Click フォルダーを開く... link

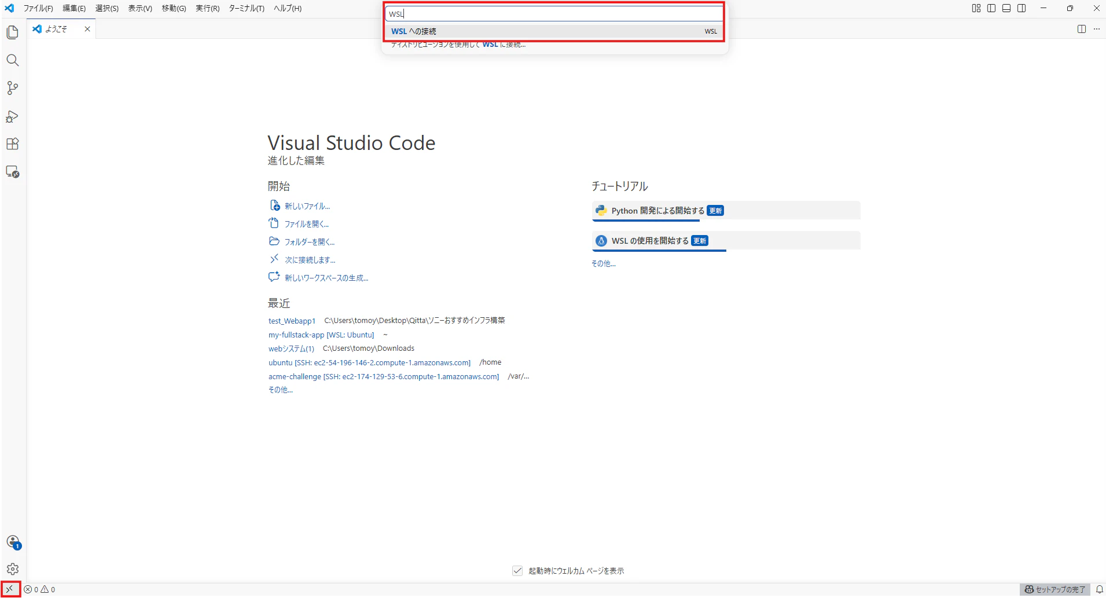click(x=310, y=242)
